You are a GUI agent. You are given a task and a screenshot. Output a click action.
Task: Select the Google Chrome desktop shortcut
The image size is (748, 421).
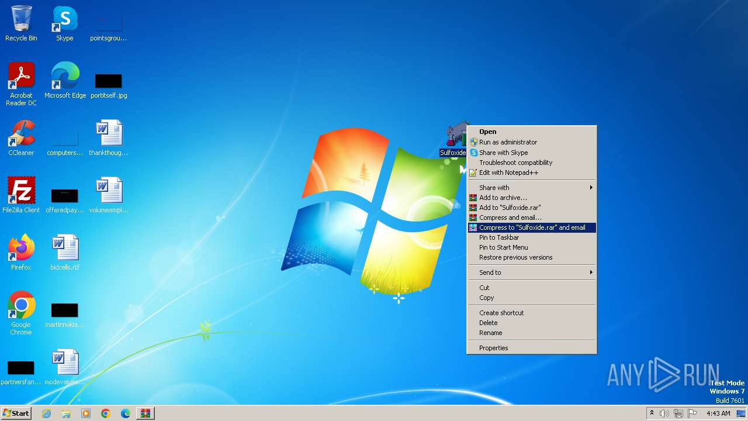21,313
